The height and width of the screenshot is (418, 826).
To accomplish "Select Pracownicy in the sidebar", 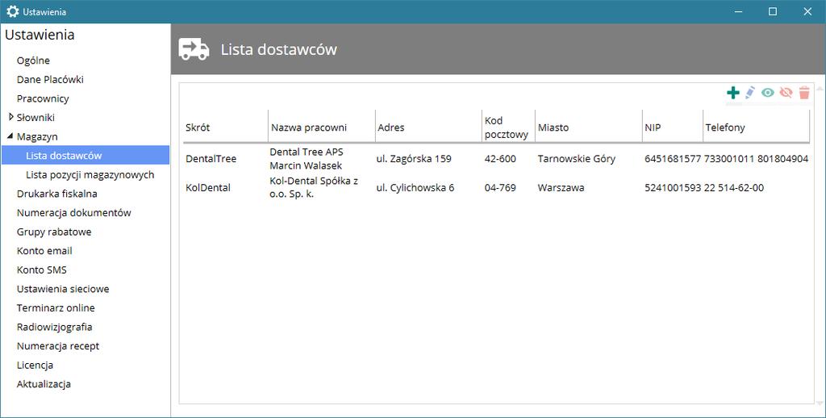I will [43, 98].
